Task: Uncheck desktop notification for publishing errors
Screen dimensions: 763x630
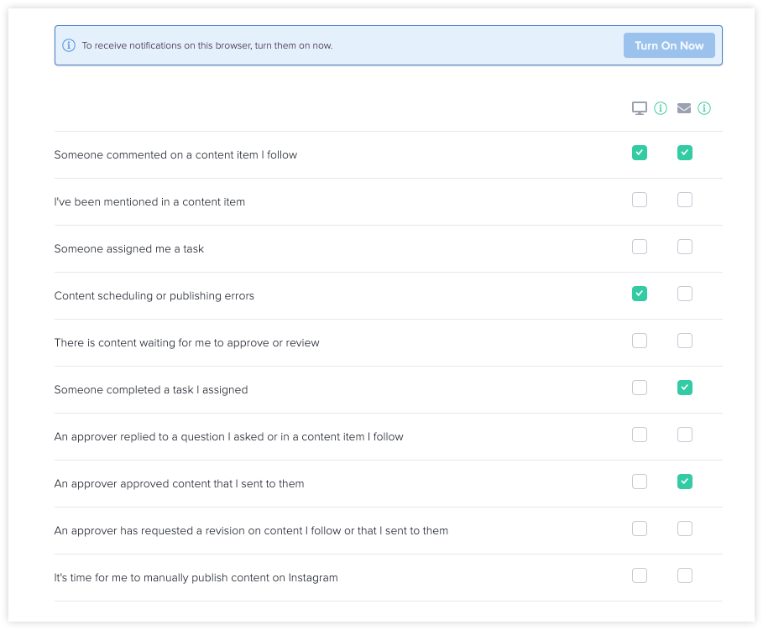Action: (640, 294)
